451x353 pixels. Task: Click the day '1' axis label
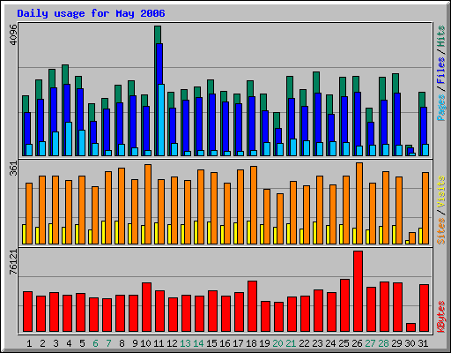pos(29,343)
